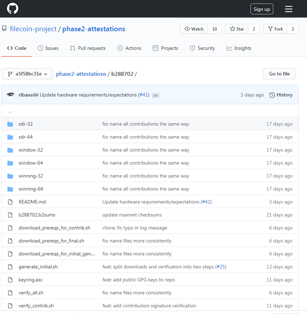
Task: Click the download_prereqs_for_contrib.sh file icon
Action: tap(10, 228)
